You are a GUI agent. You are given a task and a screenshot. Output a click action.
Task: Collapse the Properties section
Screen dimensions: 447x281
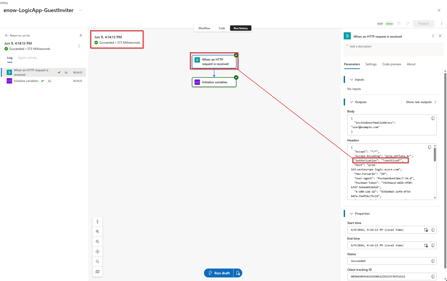(x=351, y=214)
